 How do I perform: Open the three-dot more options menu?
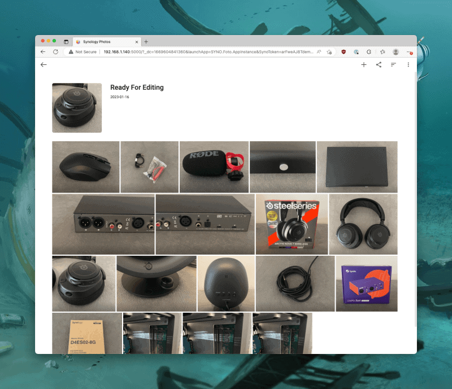[408, 65]
